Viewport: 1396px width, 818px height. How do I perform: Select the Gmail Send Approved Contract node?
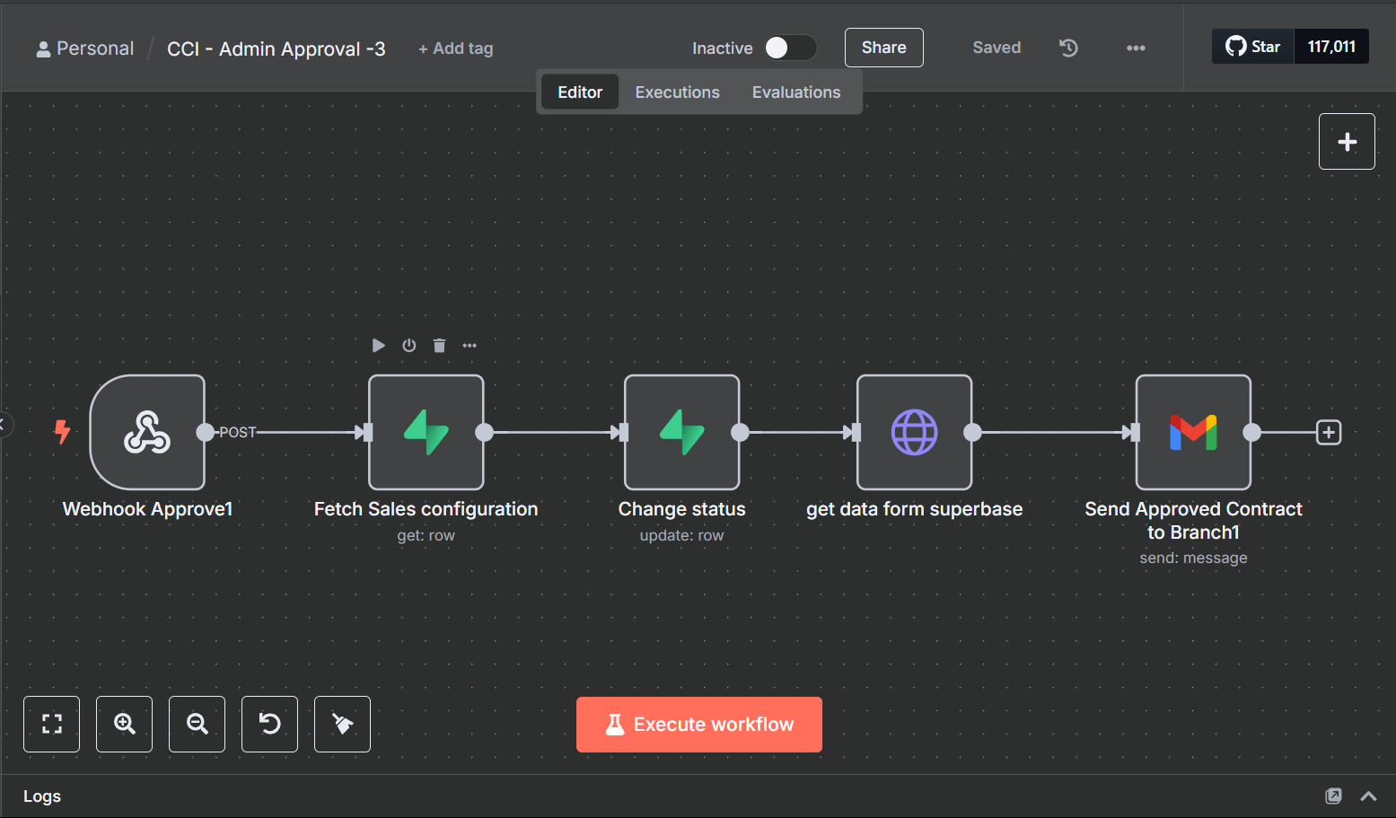pyautogui.click(x=1193, y=432)
